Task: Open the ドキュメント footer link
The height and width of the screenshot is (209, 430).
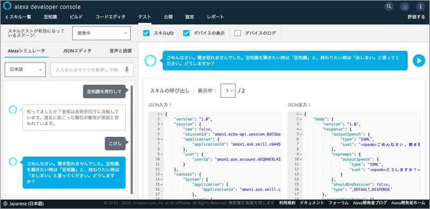Action: (x=312, y=203)
